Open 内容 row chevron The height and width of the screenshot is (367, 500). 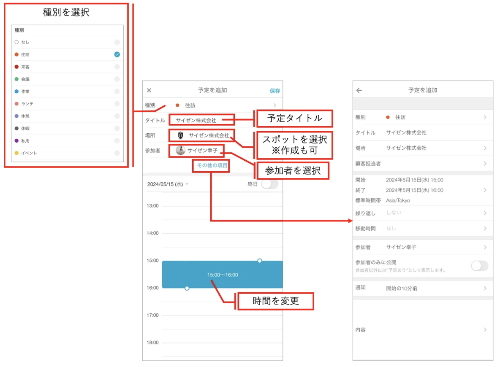point(485,330)
